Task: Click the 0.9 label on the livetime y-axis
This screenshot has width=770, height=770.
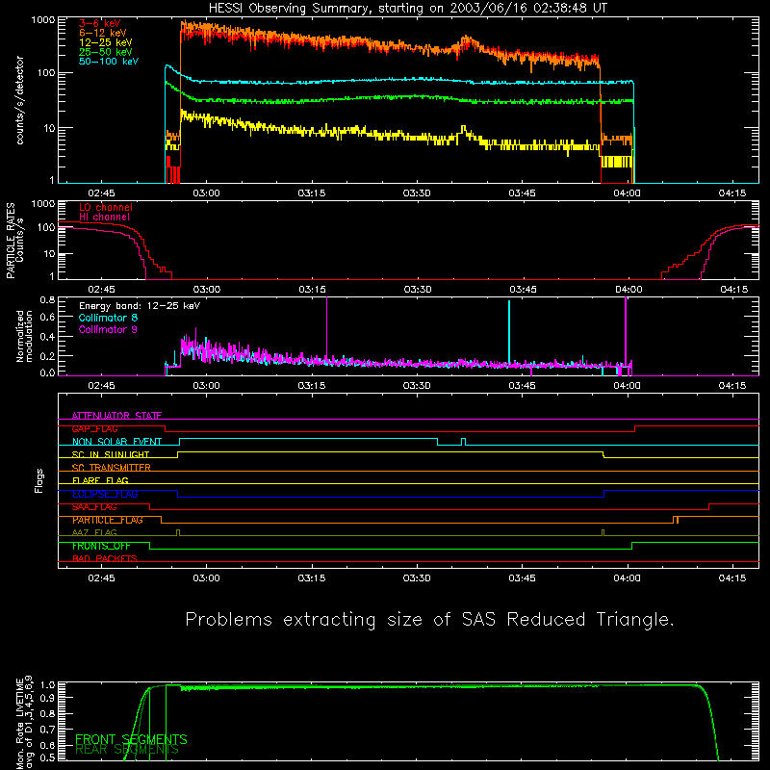Action: click(47, 697)
